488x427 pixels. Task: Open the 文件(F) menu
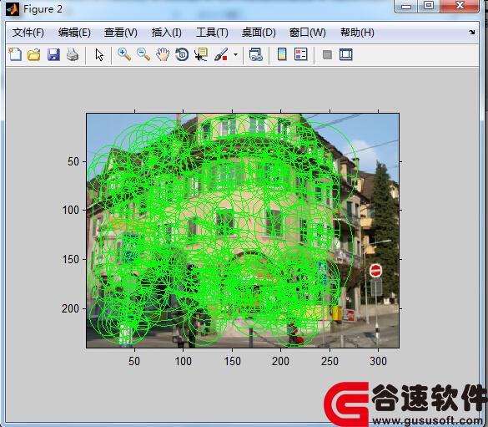(x=28, y=33)
